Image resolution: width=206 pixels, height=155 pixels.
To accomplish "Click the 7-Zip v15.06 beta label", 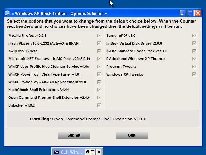I will point(23,51).
